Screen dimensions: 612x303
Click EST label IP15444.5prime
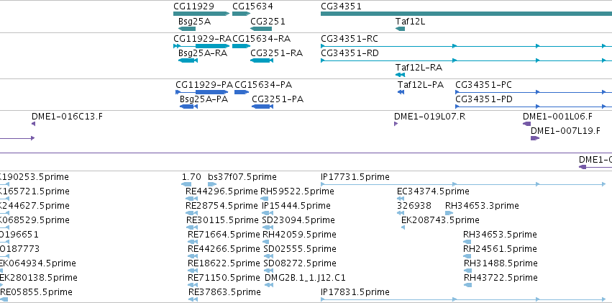click(x=296, y=206)
